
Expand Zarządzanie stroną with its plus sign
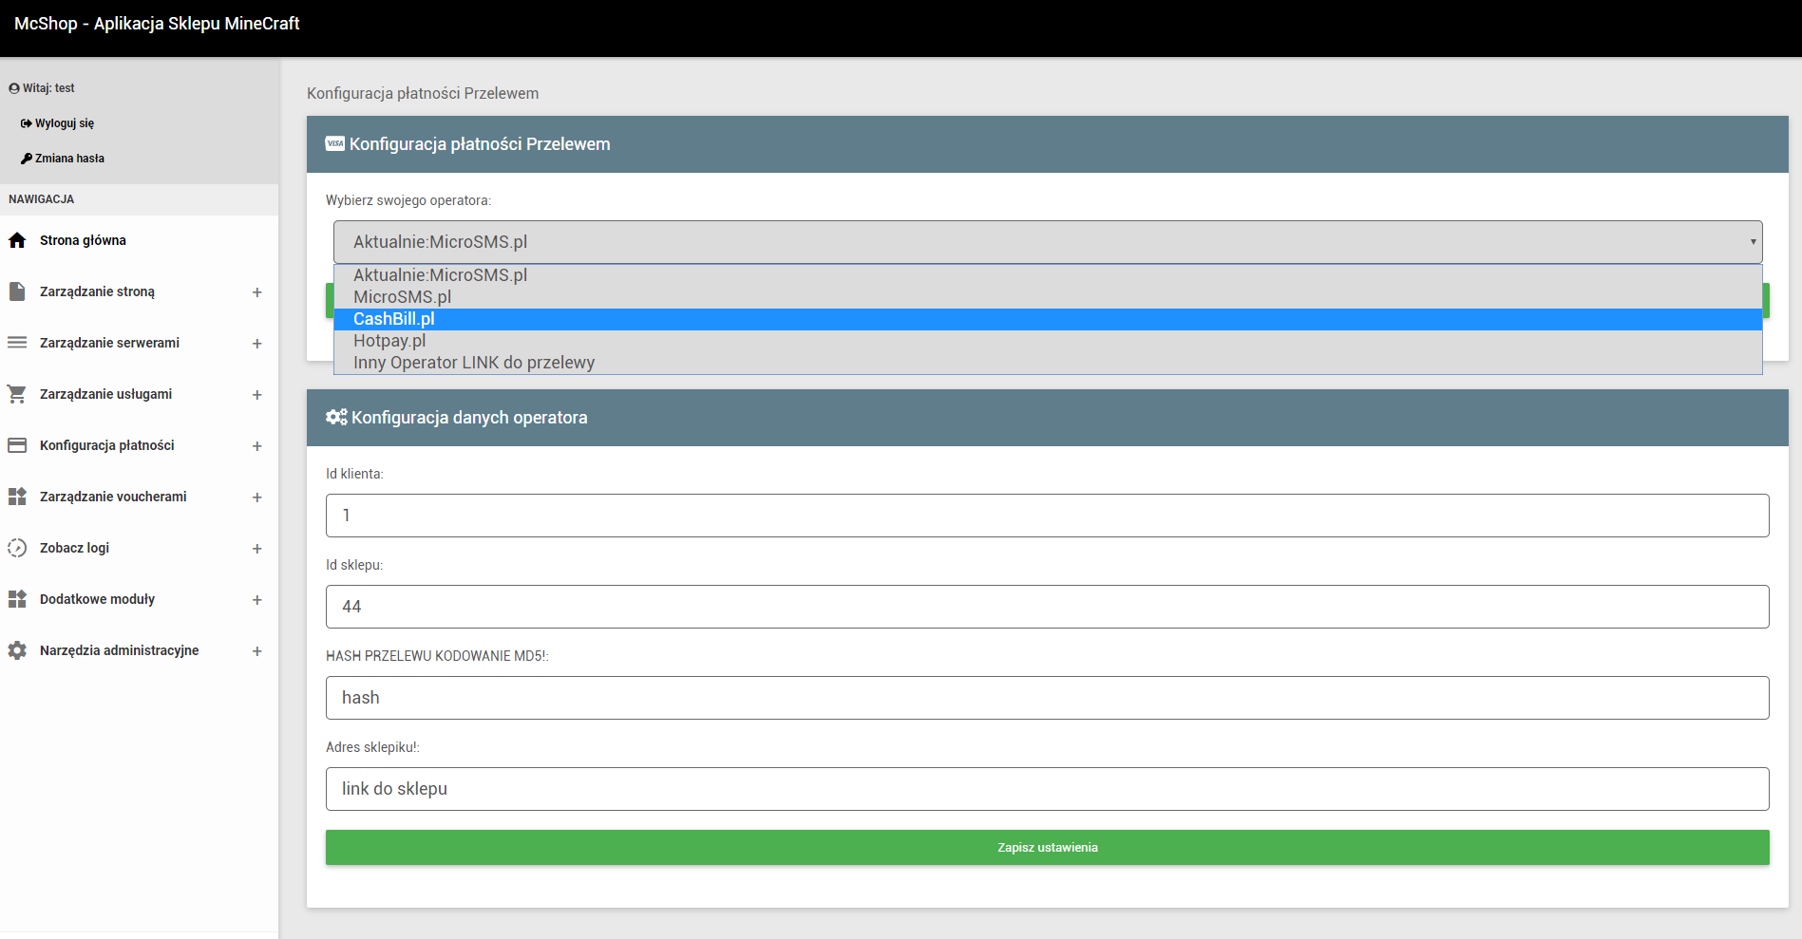click(x=256, y=292)
